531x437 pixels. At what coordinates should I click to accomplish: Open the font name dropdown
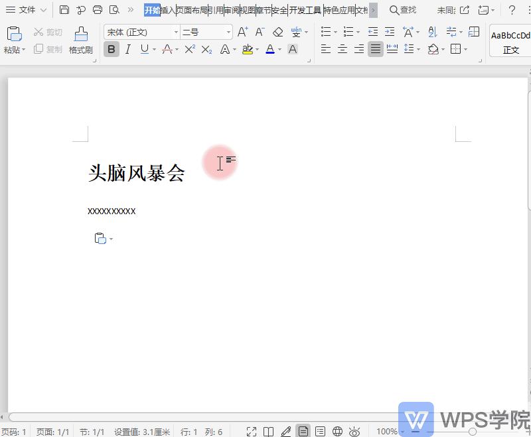[x=176, y=31]
